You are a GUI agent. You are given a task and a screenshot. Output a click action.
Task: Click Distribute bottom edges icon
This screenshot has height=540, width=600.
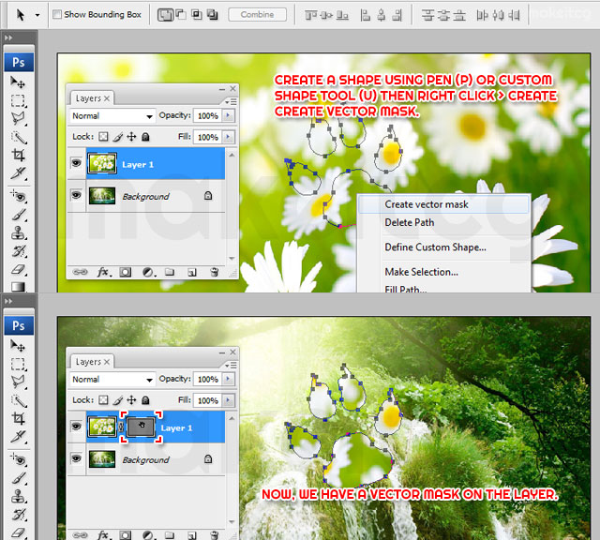(x=459, y=15)
